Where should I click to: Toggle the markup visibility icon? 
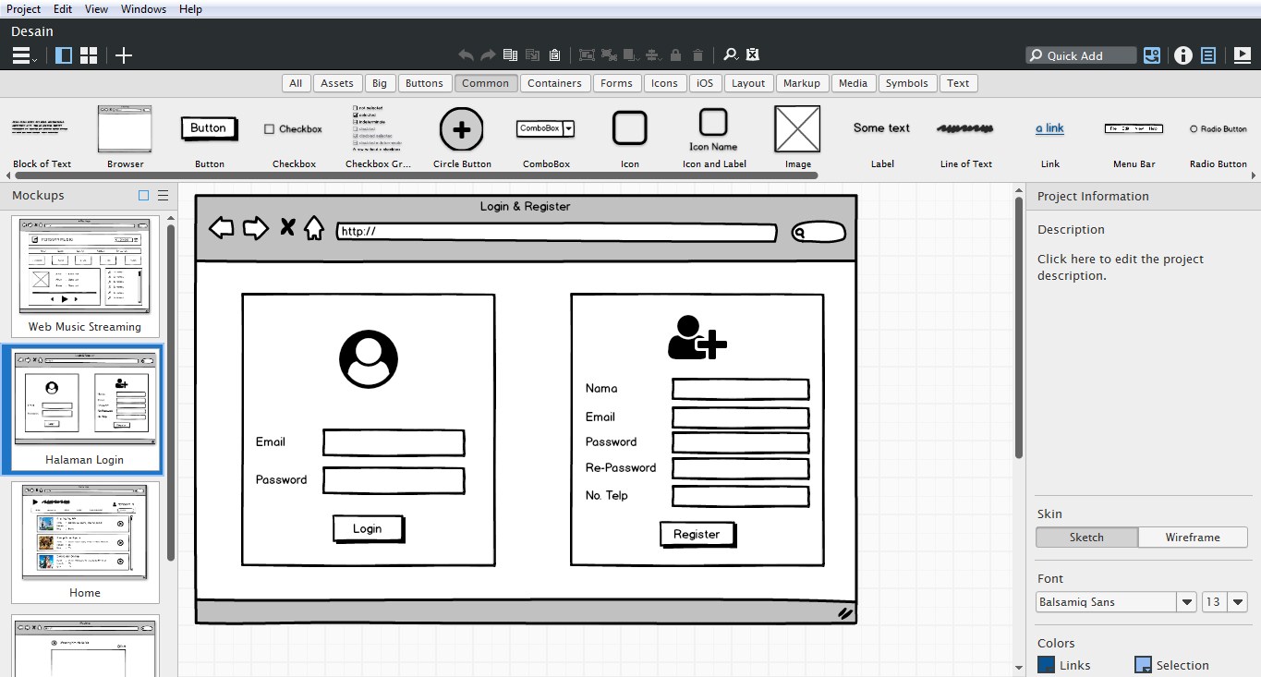tap(753, 55)
